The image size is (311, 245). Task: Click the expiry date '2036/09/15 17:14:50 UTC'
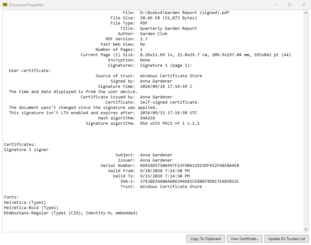(x=168, y=113)
